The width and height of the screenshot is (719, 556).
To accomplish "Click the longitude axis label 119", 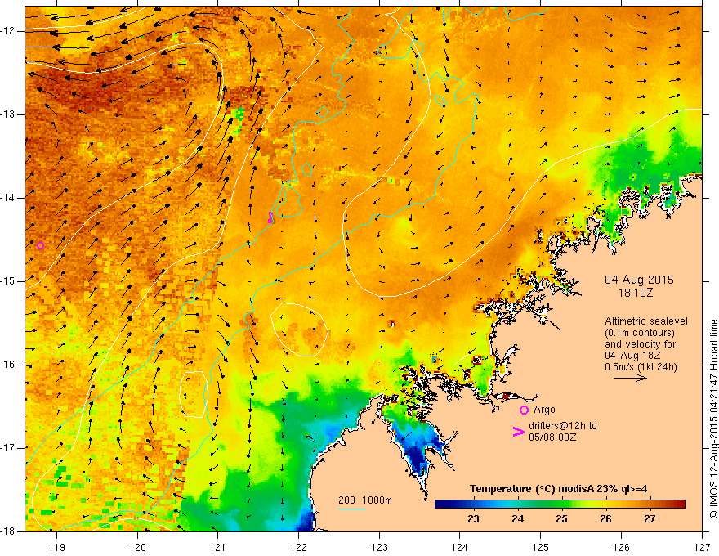I will coord(57,547).
